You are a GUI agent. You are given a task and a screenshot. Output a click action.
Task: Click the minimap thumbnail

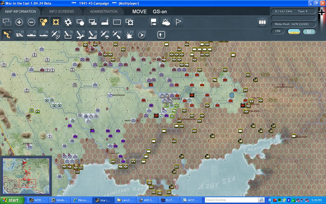click(26, 176)
